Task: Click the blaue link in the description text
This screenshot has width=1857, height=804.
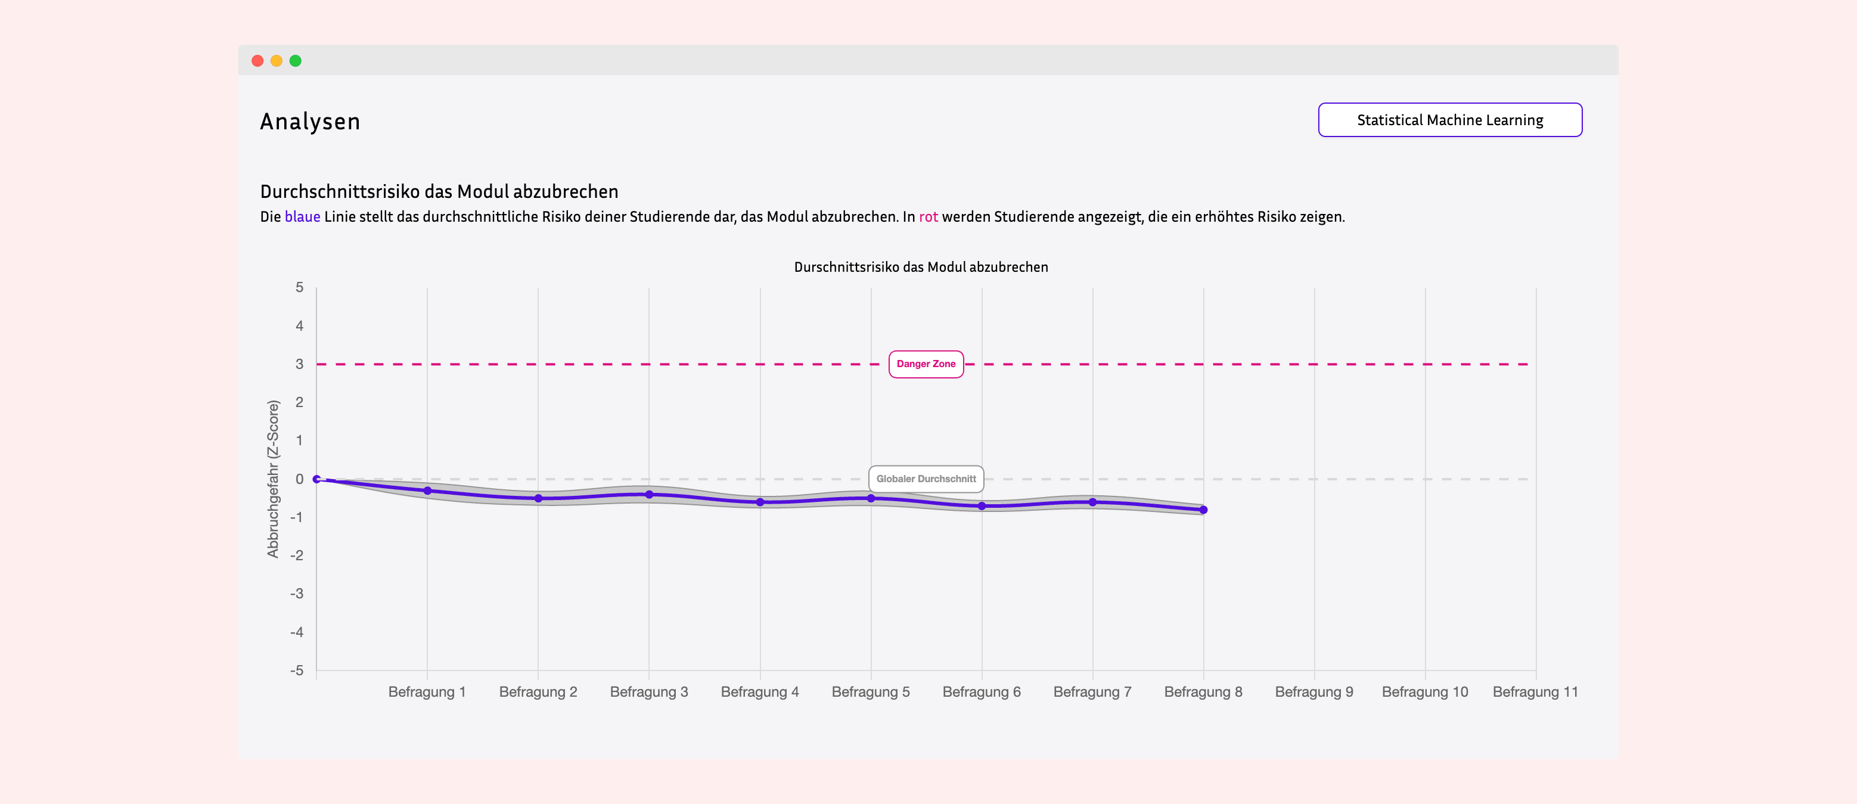Action: point(303,216)
